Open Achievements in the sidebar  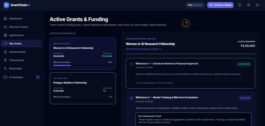(x=22, y=52)
